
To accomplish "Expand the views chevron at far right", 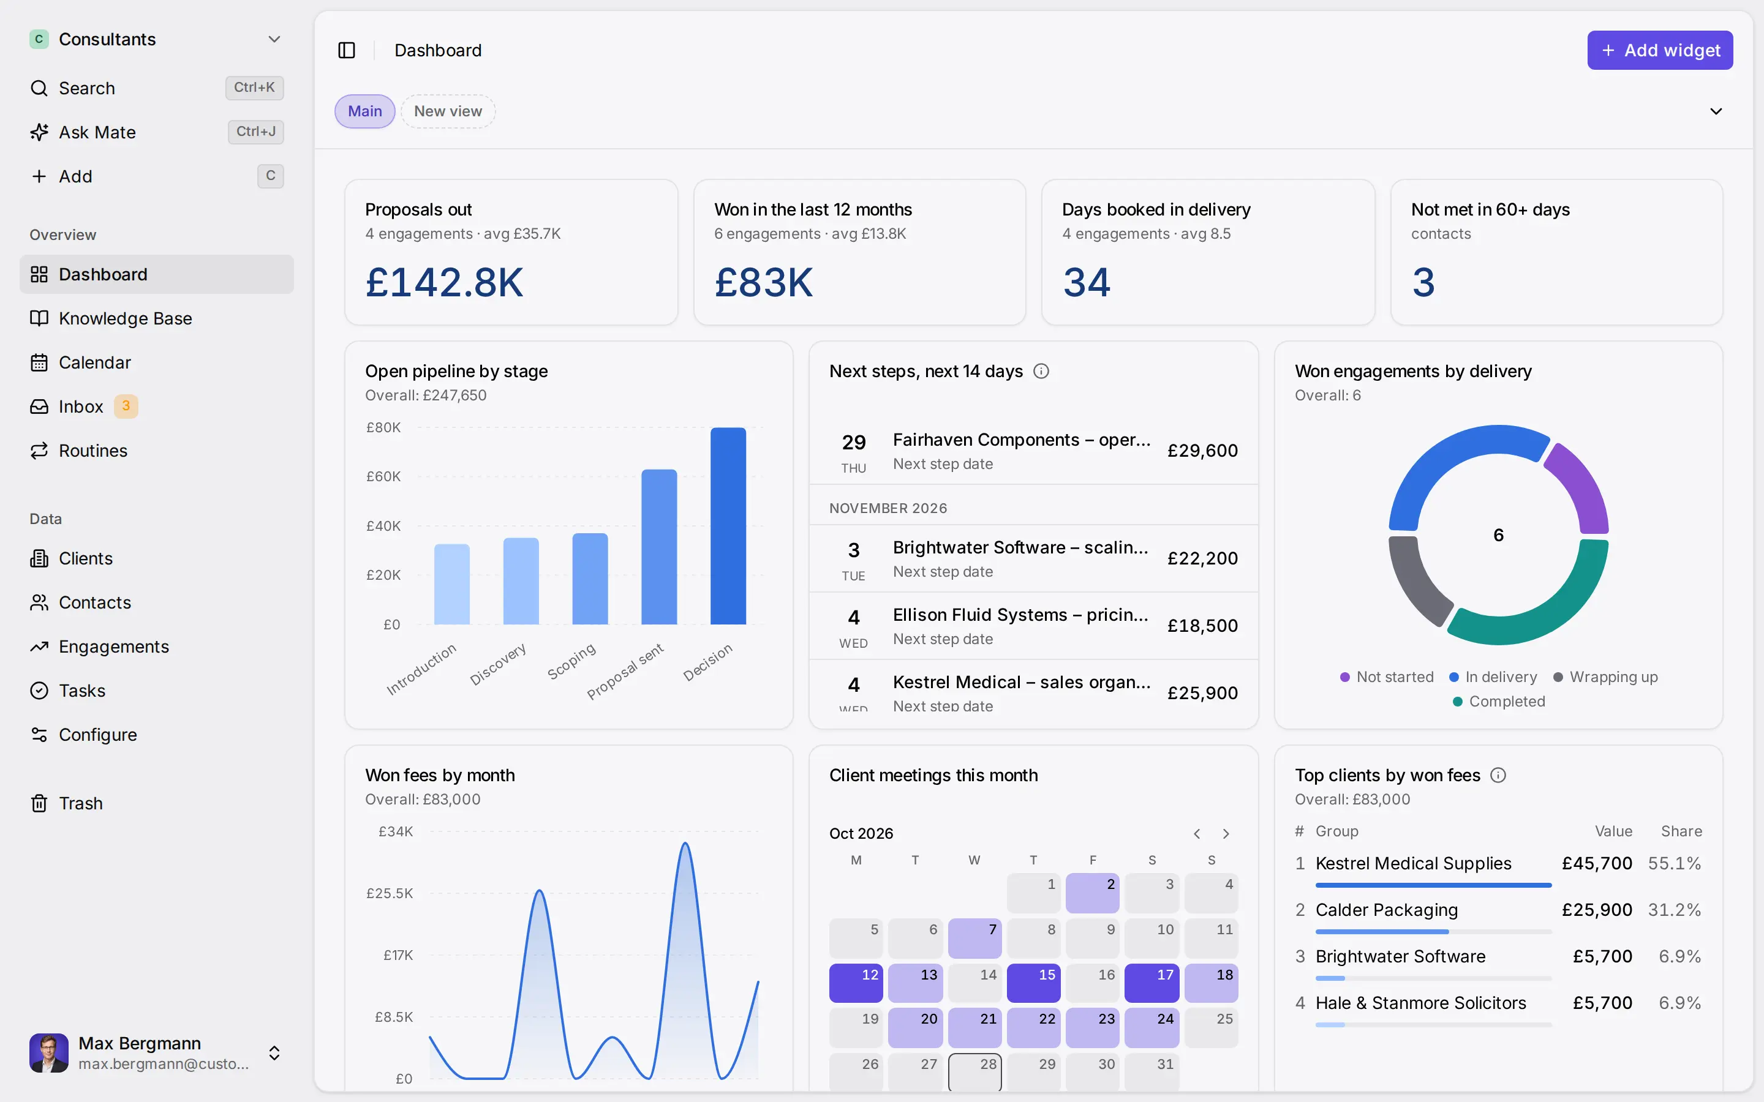I will click(x=1716, y=111).
